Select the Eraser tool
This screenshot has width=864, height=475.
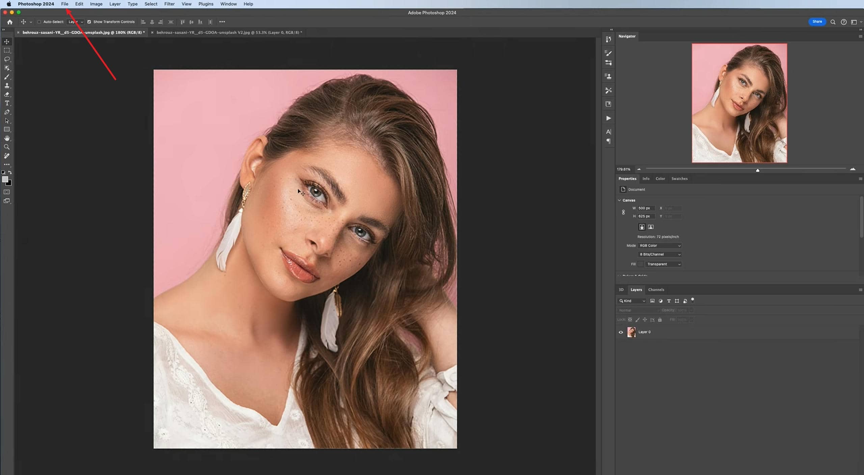point(7,95)
